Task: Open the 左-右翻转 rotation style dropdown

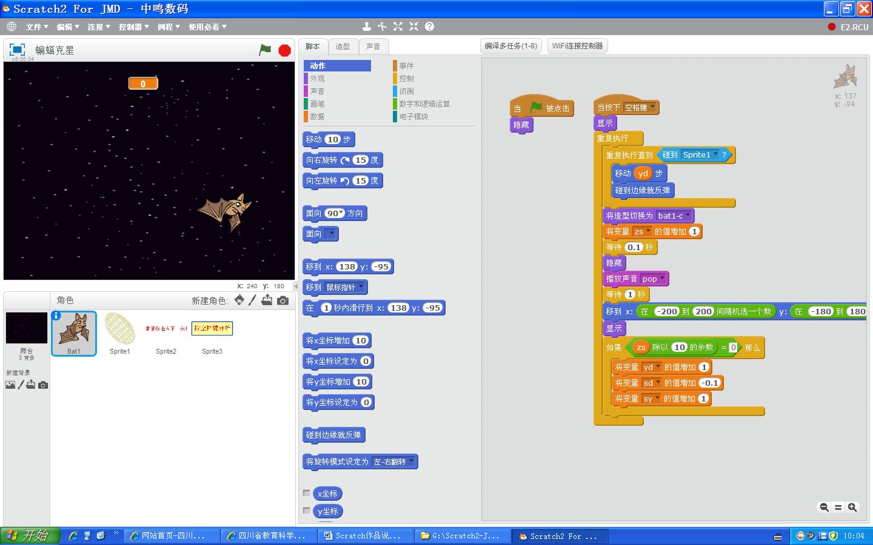Action: [412, 461]
